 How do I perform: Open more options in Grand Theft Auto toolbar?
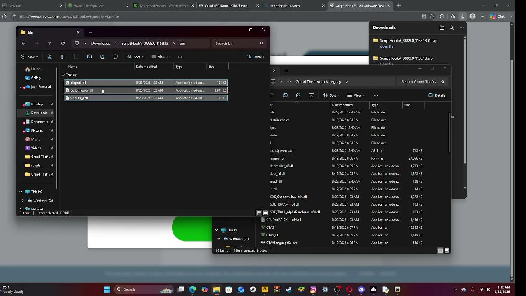point(376,95)
